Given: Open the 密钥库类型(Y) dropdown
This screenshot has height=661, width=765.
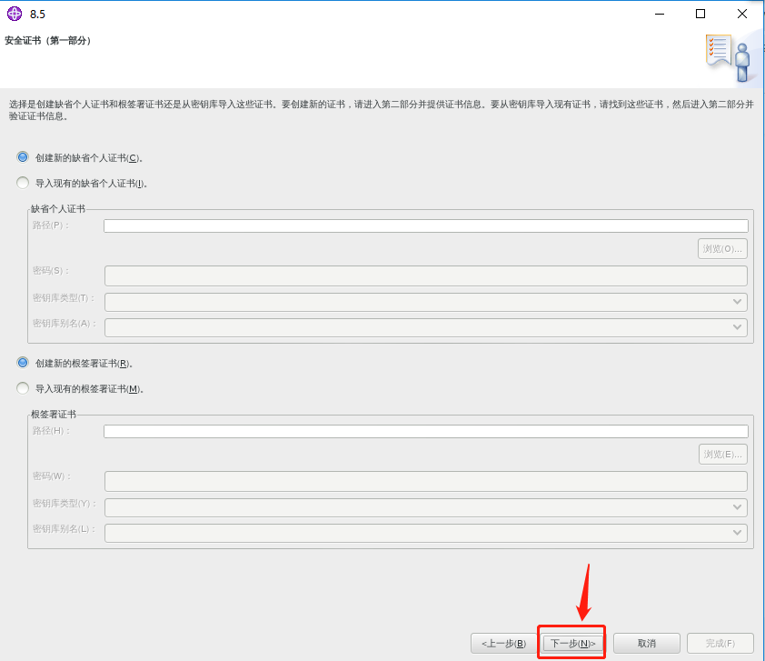Looking at the screenshot, I should pyautogui.click(x=426, y=507).
